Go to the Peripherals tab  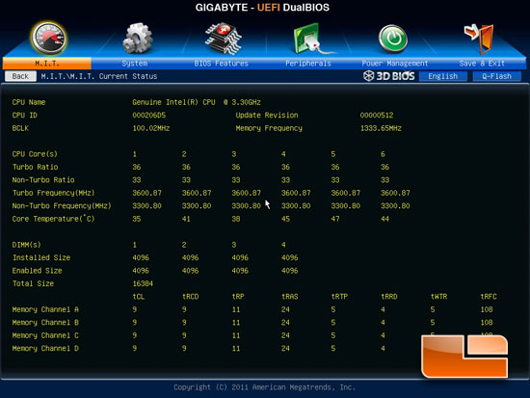tap(308, 64)
